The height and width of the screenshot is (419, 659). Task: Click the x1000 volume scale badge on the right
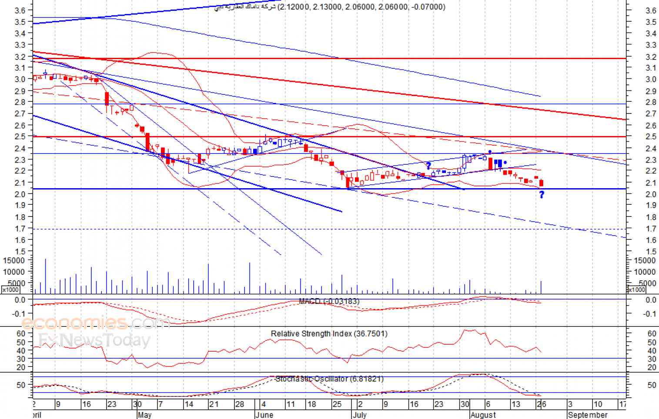(x=636, y=289)
